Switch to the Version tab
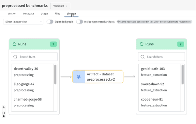Screen dimensions: 196x124 (x=12, y=14)
